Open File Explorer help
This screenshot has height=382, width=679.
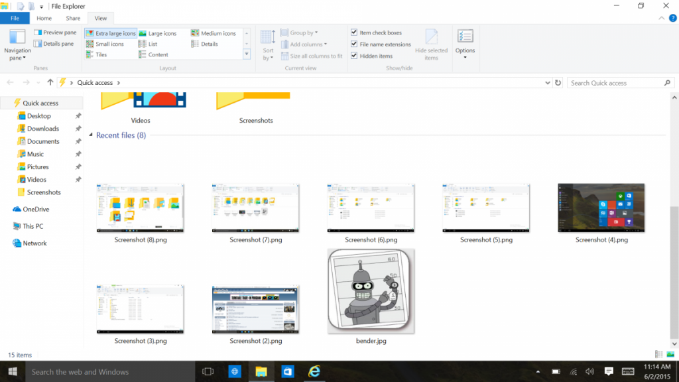(x=672, y=18)
